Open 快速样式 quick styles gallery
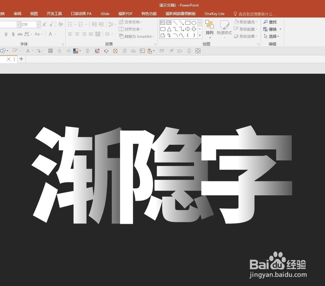The image size is (325, 286). point(224,29)
